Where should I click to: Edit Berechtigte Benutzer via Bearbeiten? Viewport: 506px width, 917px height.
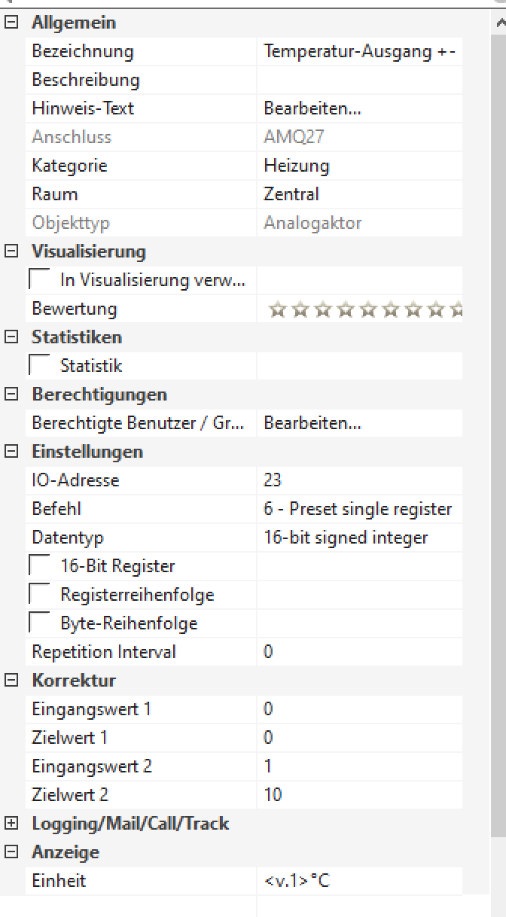point(312,423)
